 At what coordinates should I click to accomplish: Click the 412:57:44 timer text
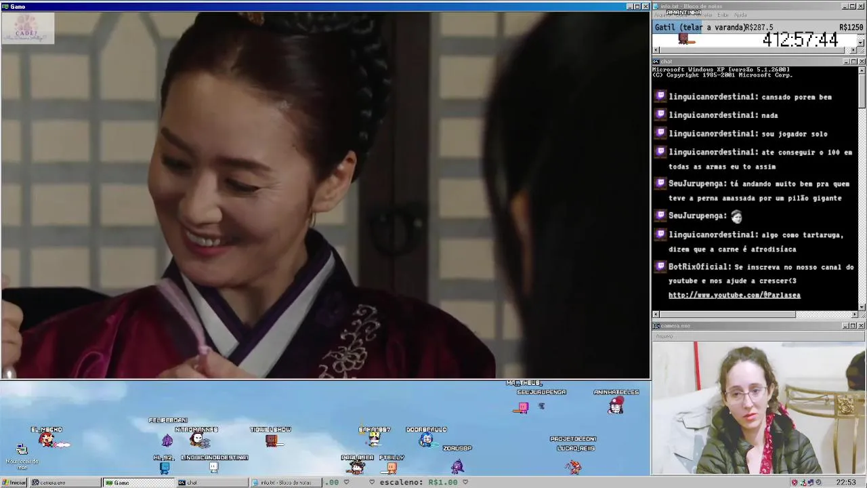(x=800, y=40)
